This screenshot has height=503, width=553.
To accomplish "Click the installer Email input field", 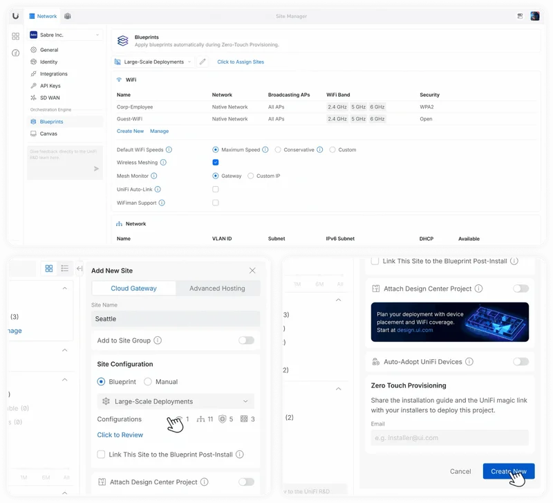I will [x=450, y=438].
